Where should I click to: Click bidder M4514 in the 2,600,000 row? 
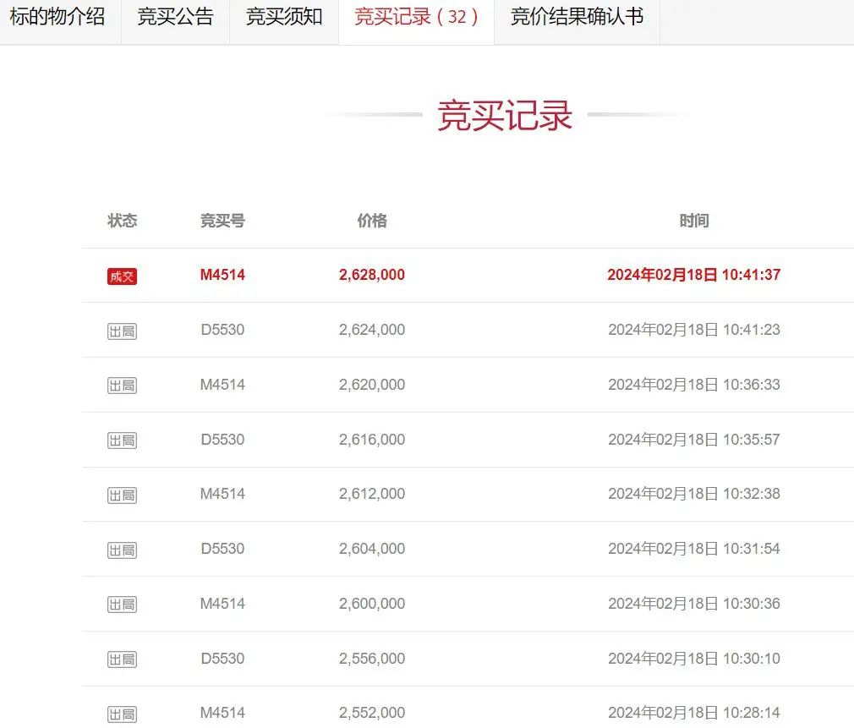(x=222, y=604)
